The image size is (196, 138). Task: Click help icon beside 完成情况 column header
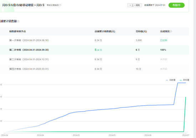[x=171, y=31]
